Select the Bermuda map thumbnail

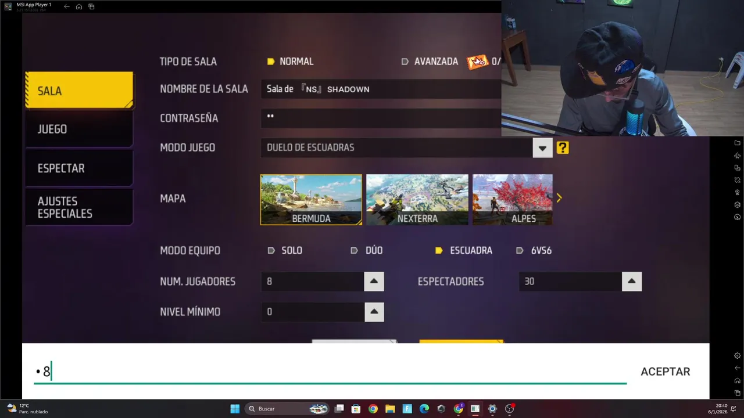(311, 200)
